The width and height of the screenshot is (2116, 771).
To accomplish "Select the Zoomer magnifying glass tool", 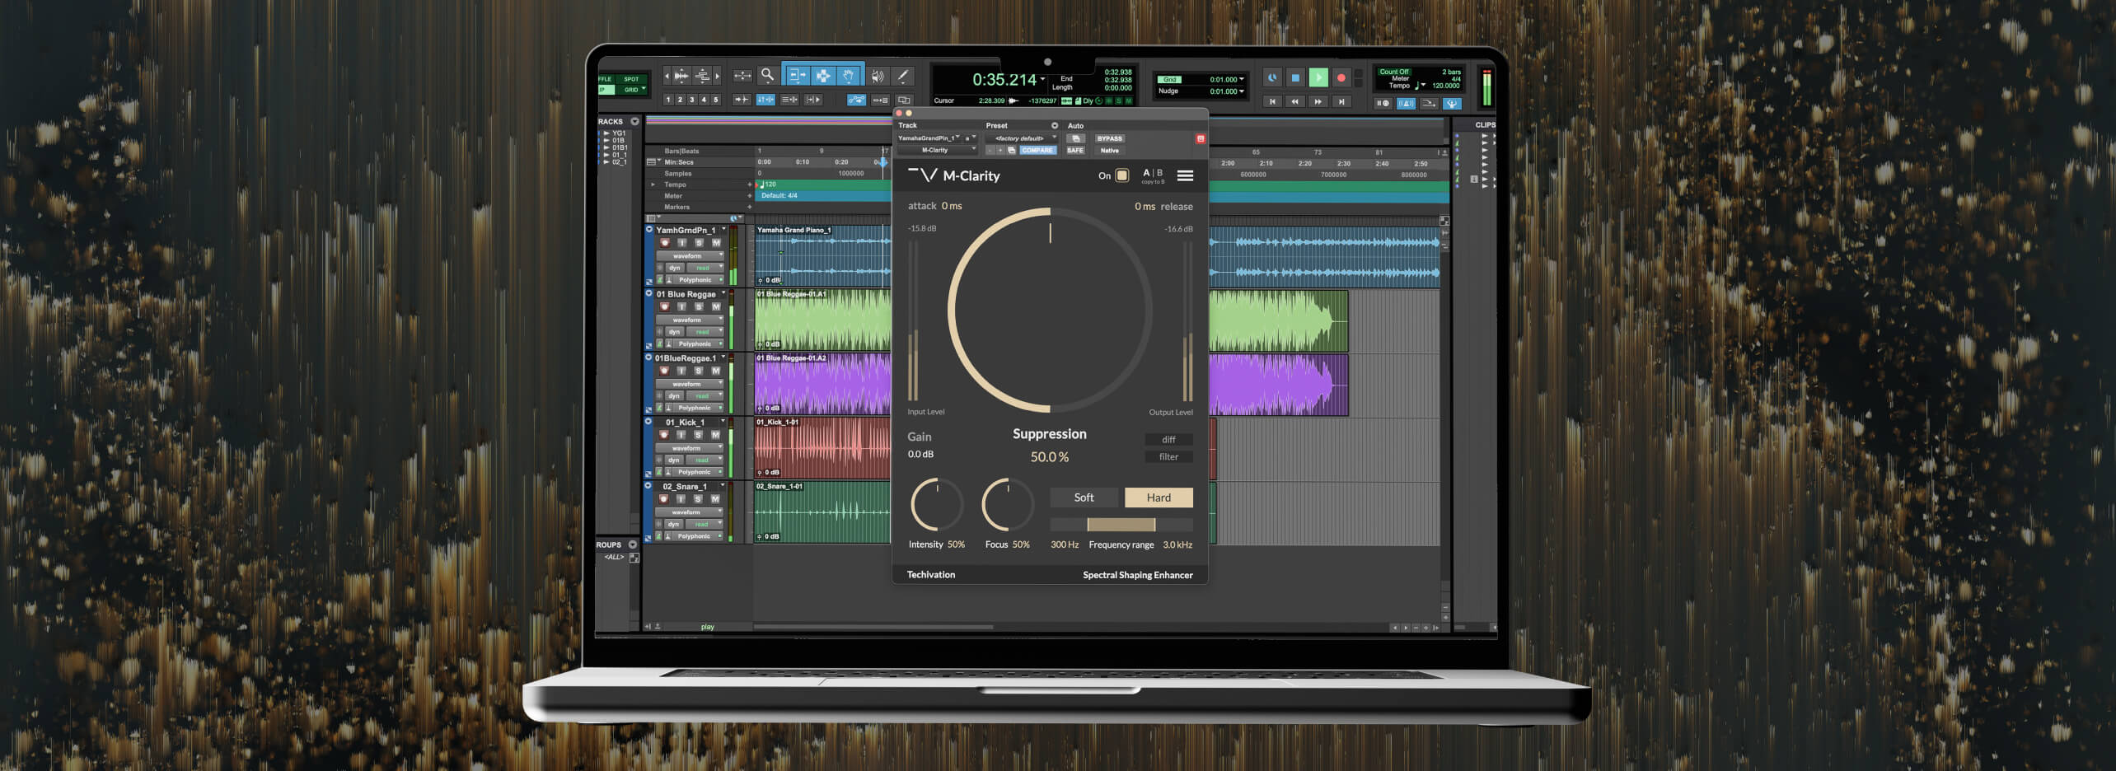I will (x=767, y=76).
